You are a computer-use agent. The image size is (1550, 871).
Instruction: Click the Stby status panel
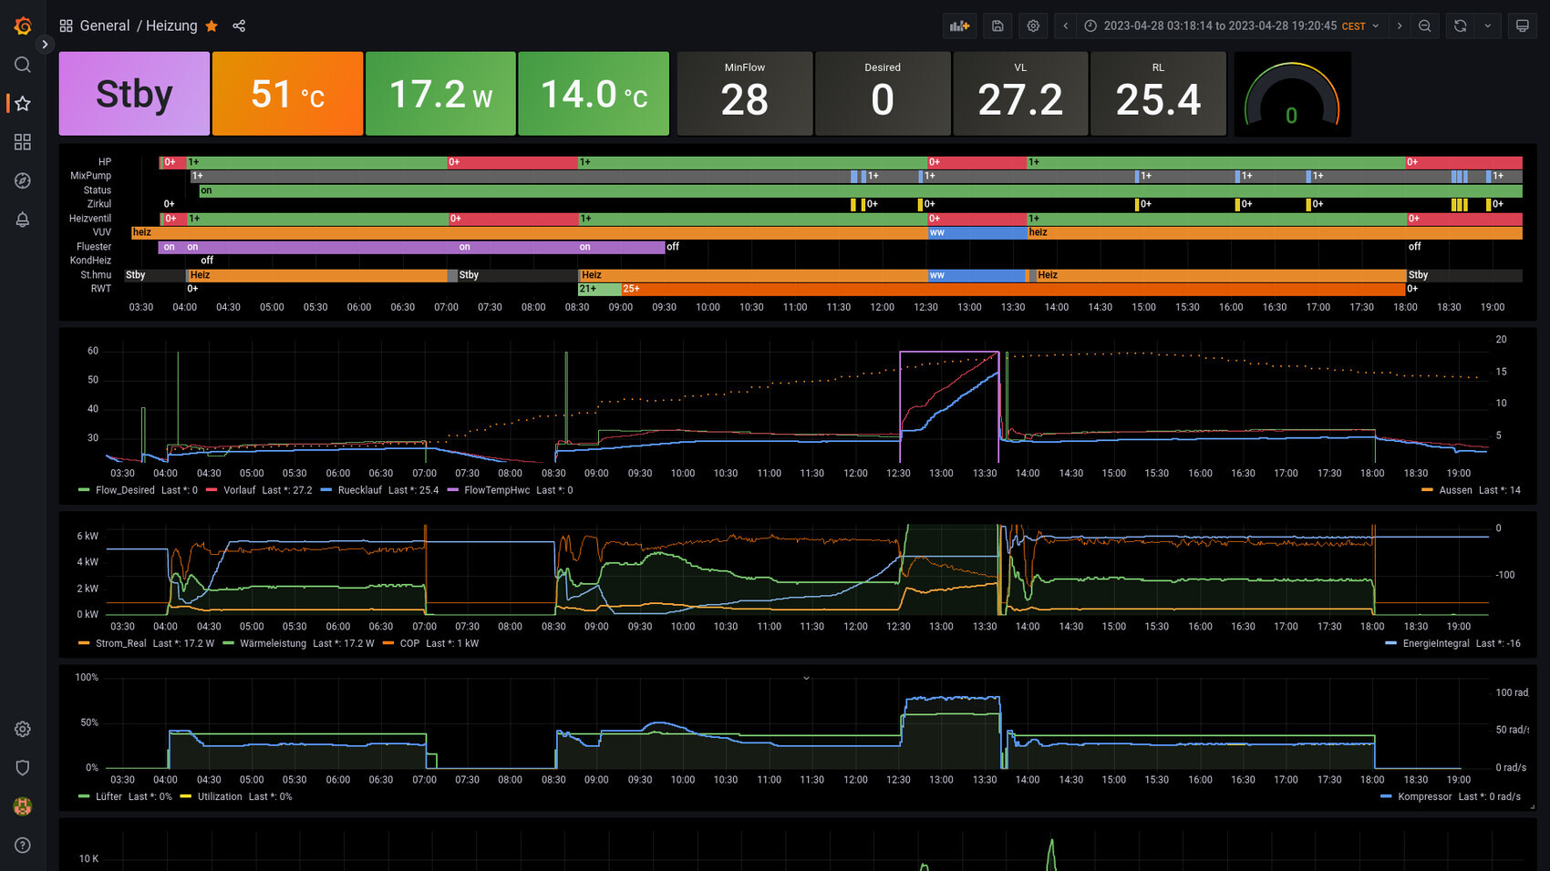point(134,94)
